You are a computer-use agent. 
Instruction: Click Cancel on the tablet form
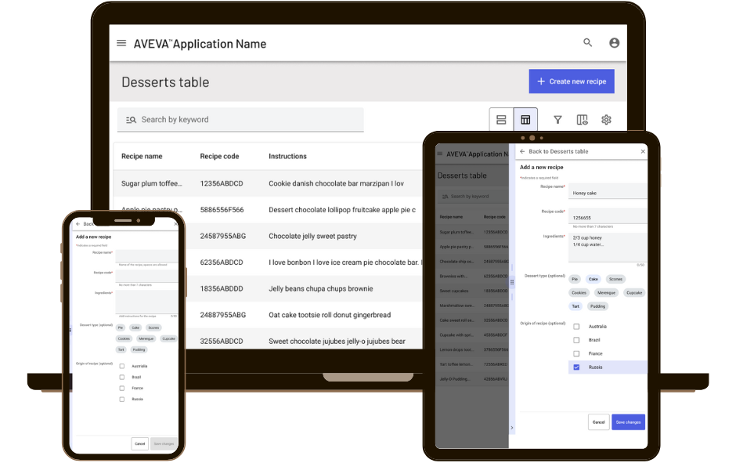point(598,422)
